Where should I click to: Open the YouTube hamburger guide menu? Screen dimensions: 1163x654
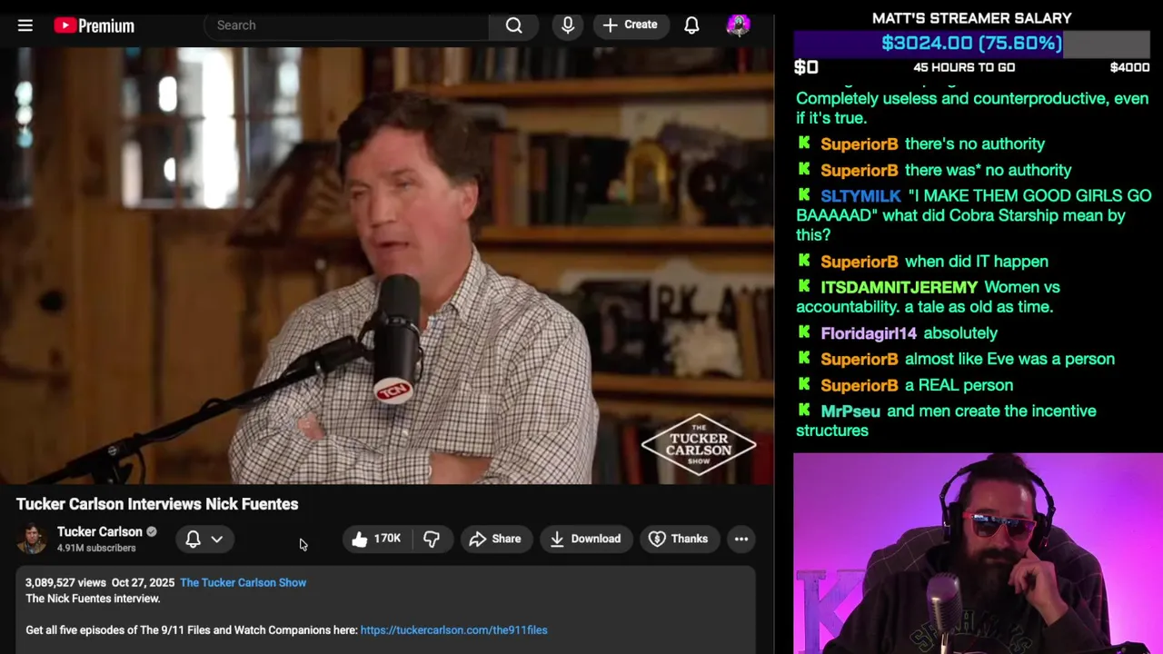click(25, 25)
